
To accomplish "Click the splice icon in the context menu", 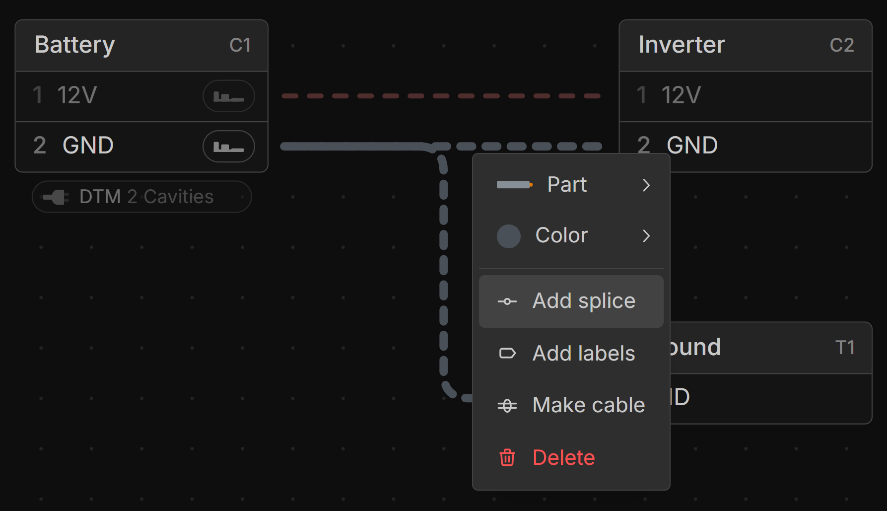I will click(507, 301).
